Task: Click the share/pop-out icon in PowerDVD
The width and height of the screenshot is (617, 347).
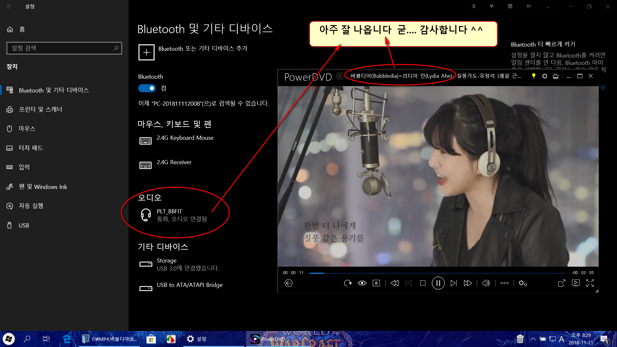Action: click(561, 283)
